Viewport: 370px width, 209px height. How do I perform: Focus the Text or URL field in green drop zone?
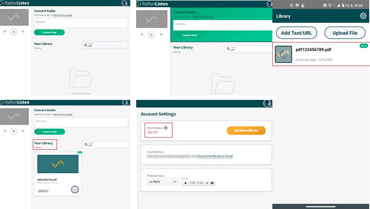(x=223, y=25)
